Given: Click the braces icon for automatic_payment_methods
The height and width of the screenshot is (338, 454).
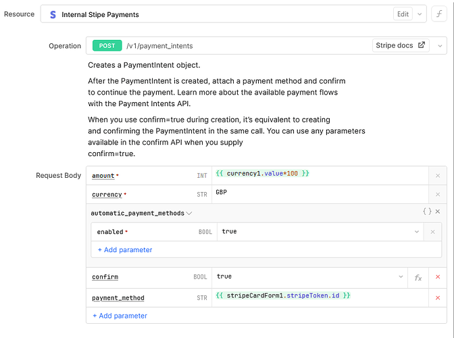Looking at the screenshot, I should pos(427,212).
